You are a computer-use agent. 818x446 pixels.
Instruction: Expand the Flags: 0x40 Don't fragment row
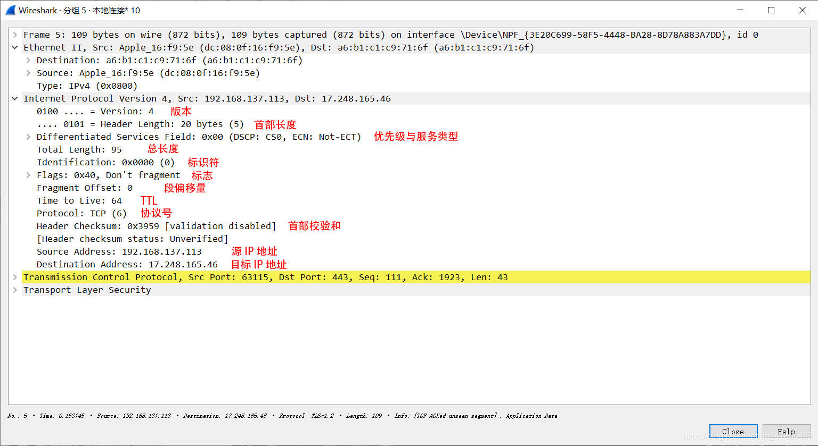point(28,175)
